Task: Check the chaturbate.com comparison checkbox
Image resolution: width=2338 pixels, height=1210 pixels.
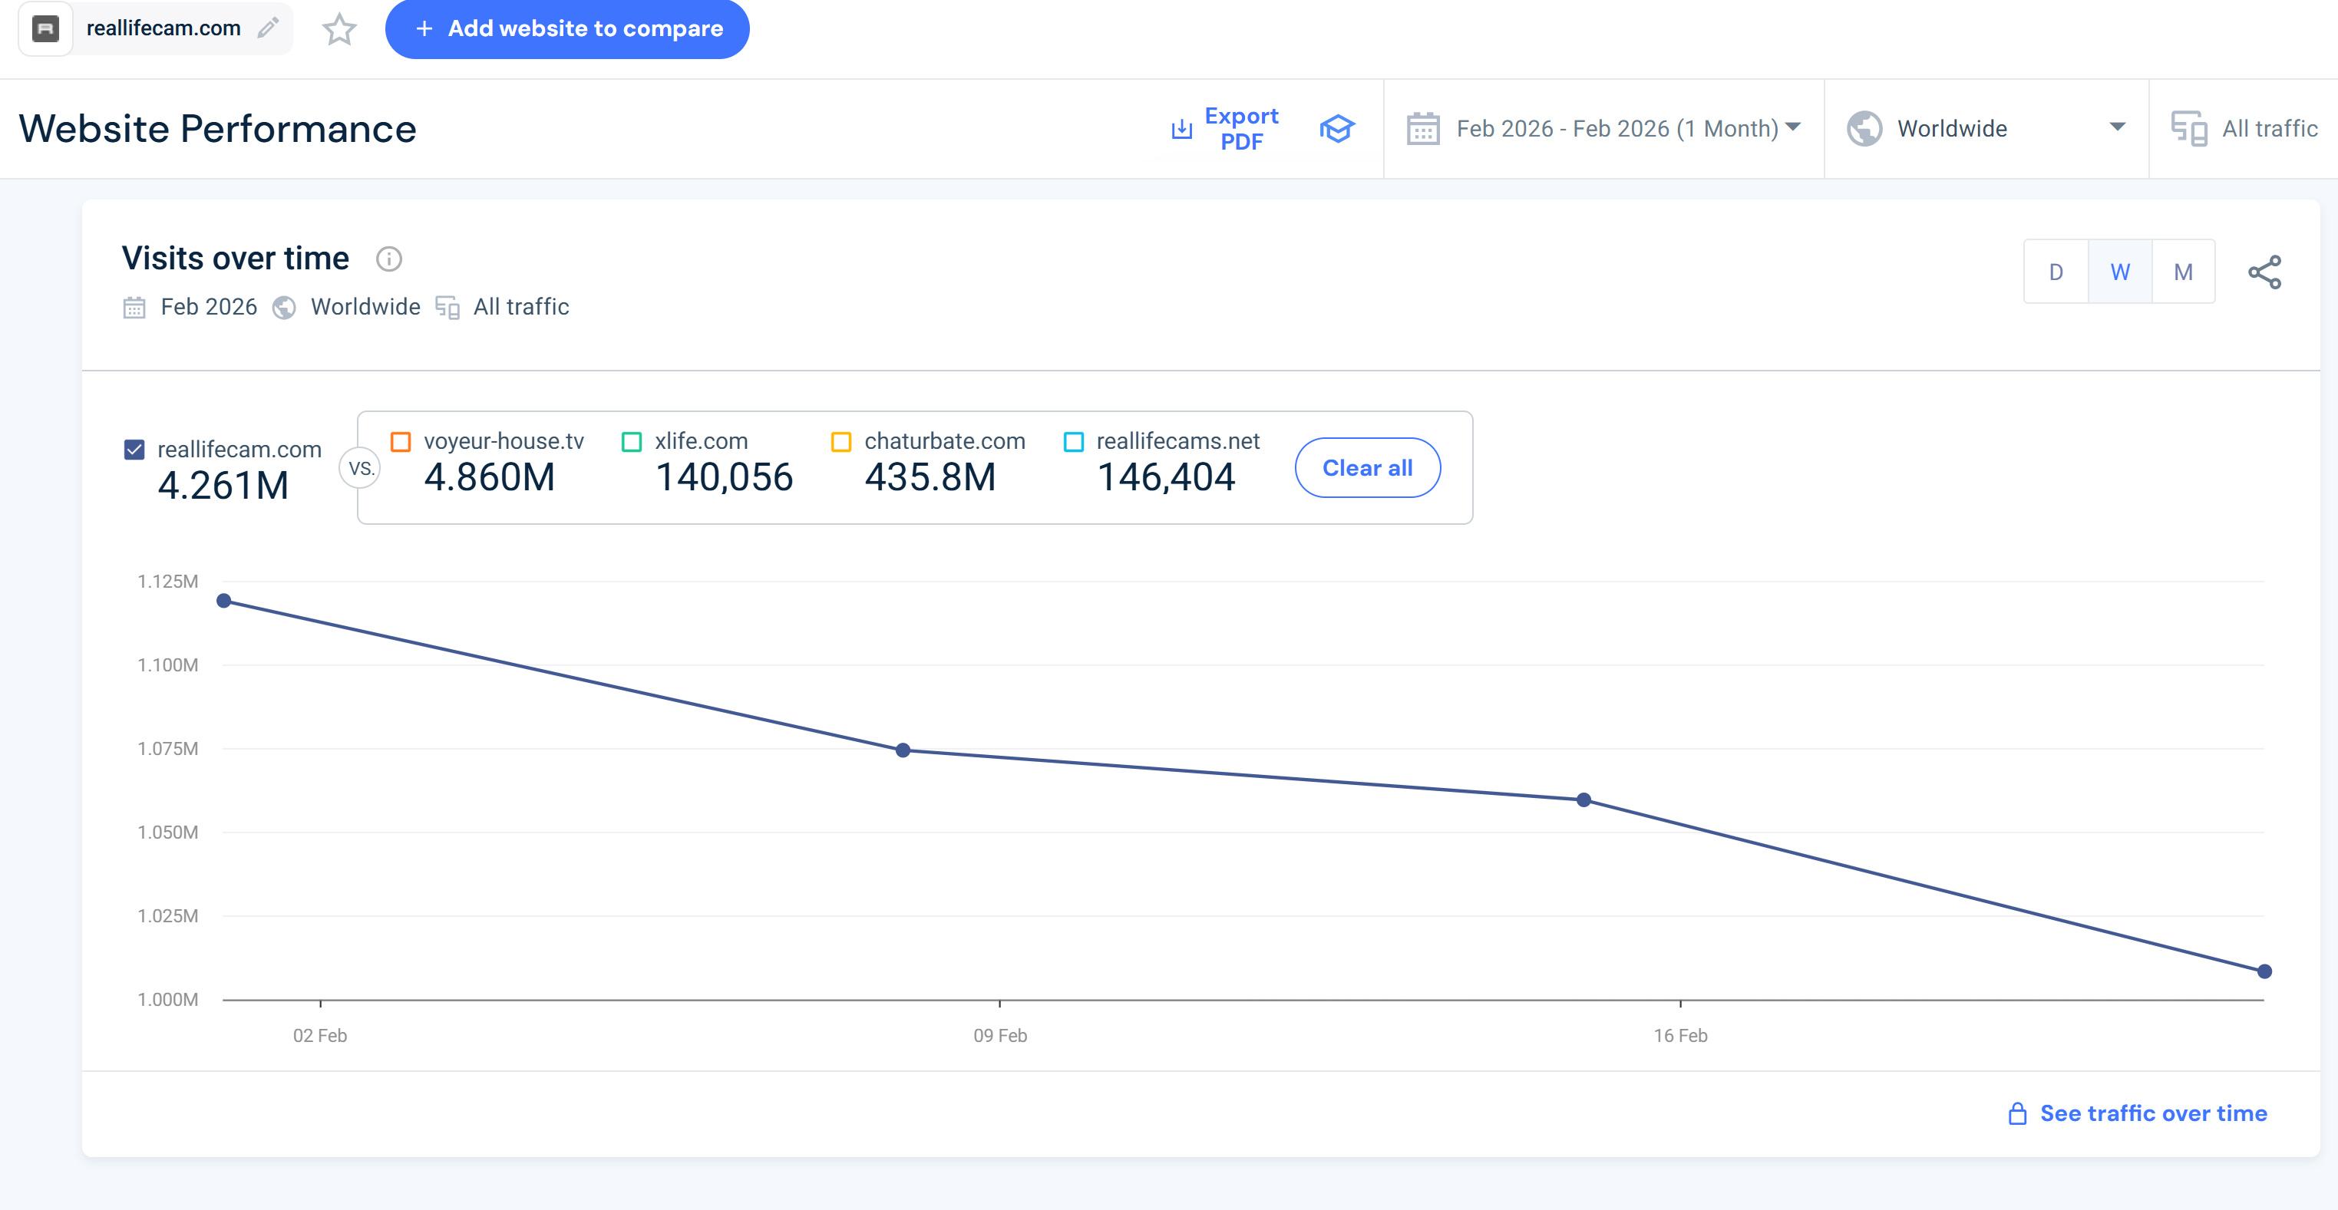Action: tap(841, 442)
